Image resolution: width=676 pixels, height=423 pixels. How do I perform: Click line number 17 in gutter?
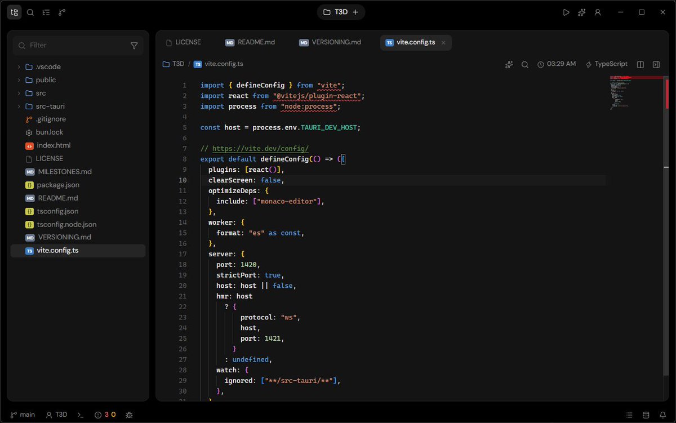point(183,254)
